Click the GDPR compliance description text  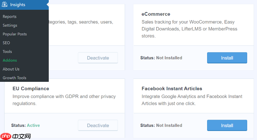[x=64, y=100]
